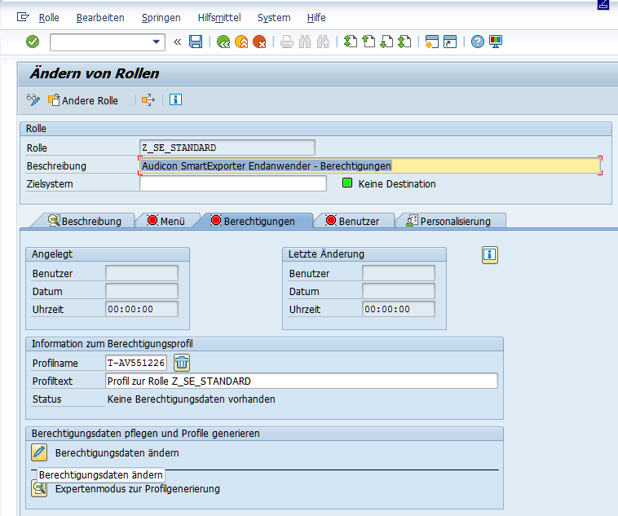
Task: Open the command field dropdown arrow
Action: coord(157,42)
